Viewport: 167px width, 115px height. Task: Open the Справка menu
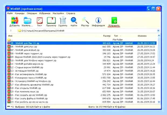pos(71,13)
